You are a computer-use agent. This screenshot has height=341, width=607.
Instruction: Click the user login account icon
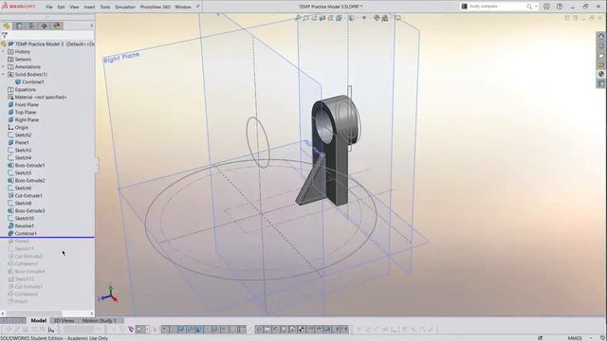[x=546, y=7]
